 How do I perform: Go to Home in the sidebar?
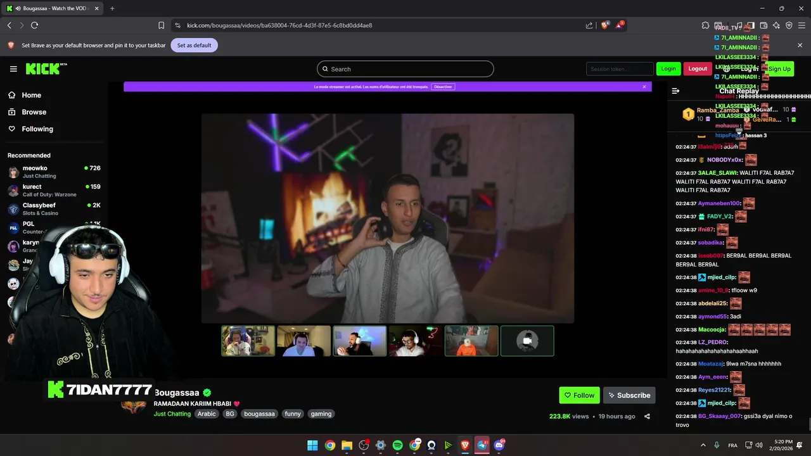tap(31, 95)
